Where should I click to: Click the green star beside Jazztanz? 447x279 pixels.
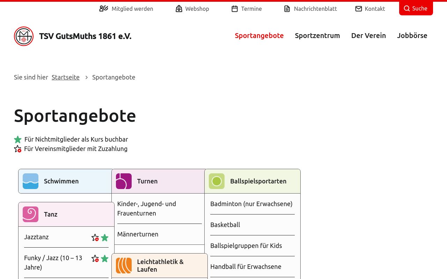click(x=105, y=238)
